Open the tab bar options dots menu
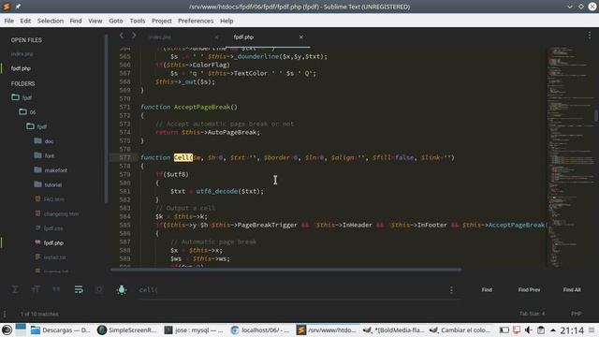The image size is (599, 337). point(590,36)
